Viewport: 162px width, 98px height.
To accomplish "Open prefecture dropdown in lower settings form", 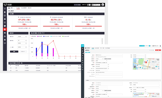I will 101,92.
